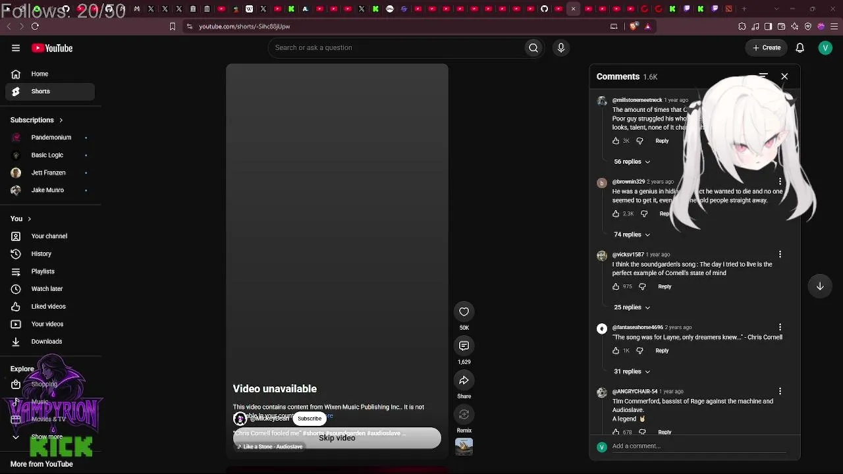Bookmark this page in the address bar
The height and width of the screenshot is (474, 843).
[x=173, y=26]
